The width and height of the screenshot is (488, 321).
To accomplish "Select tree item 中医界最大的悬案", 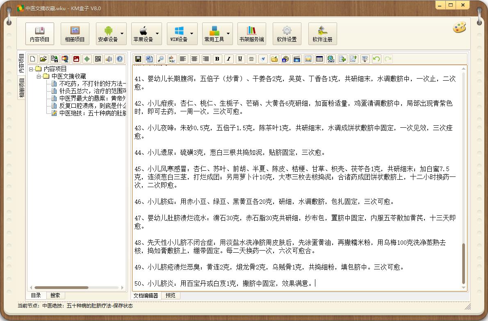I will 92,99.
